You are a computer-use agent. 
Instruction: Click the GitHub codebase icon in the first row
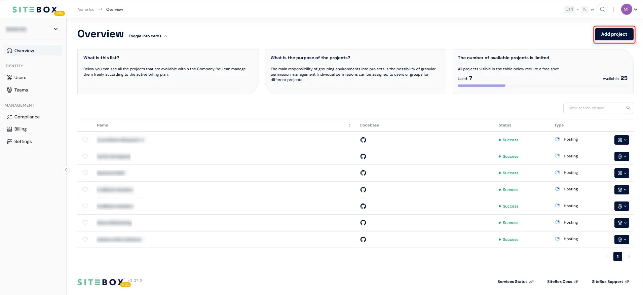point(363,140)
